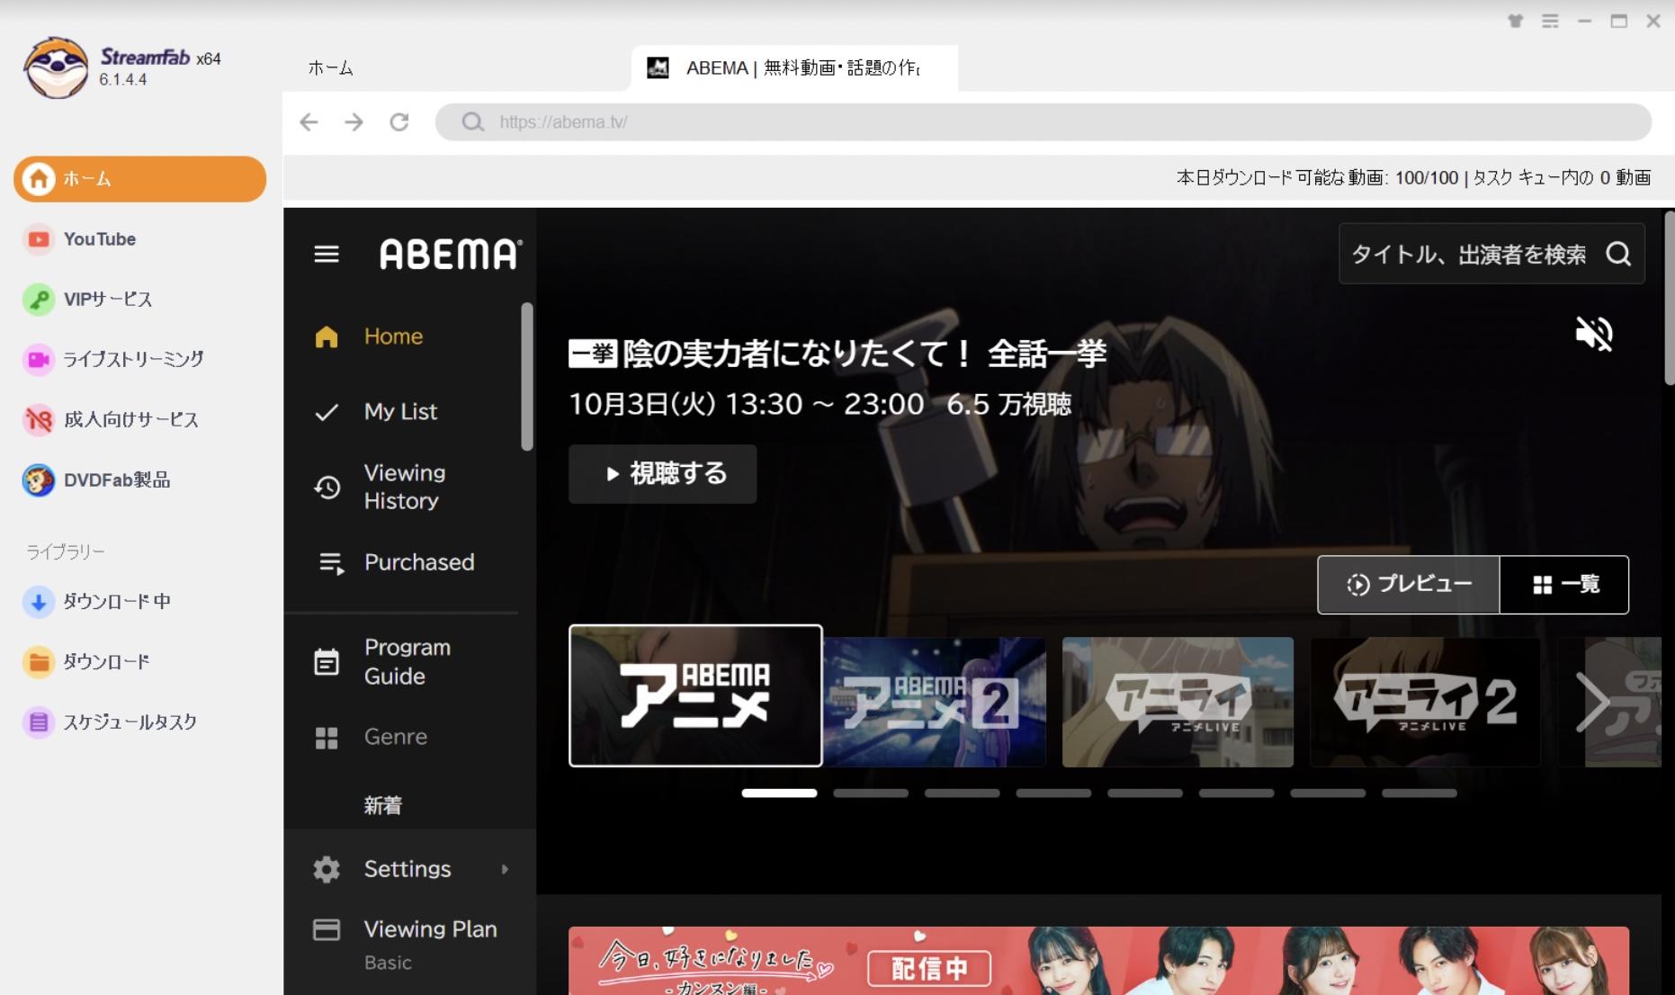Toggle ABEMA hamburger side menu
This screenshot has height=995, width=1675.
click(327, 255)
